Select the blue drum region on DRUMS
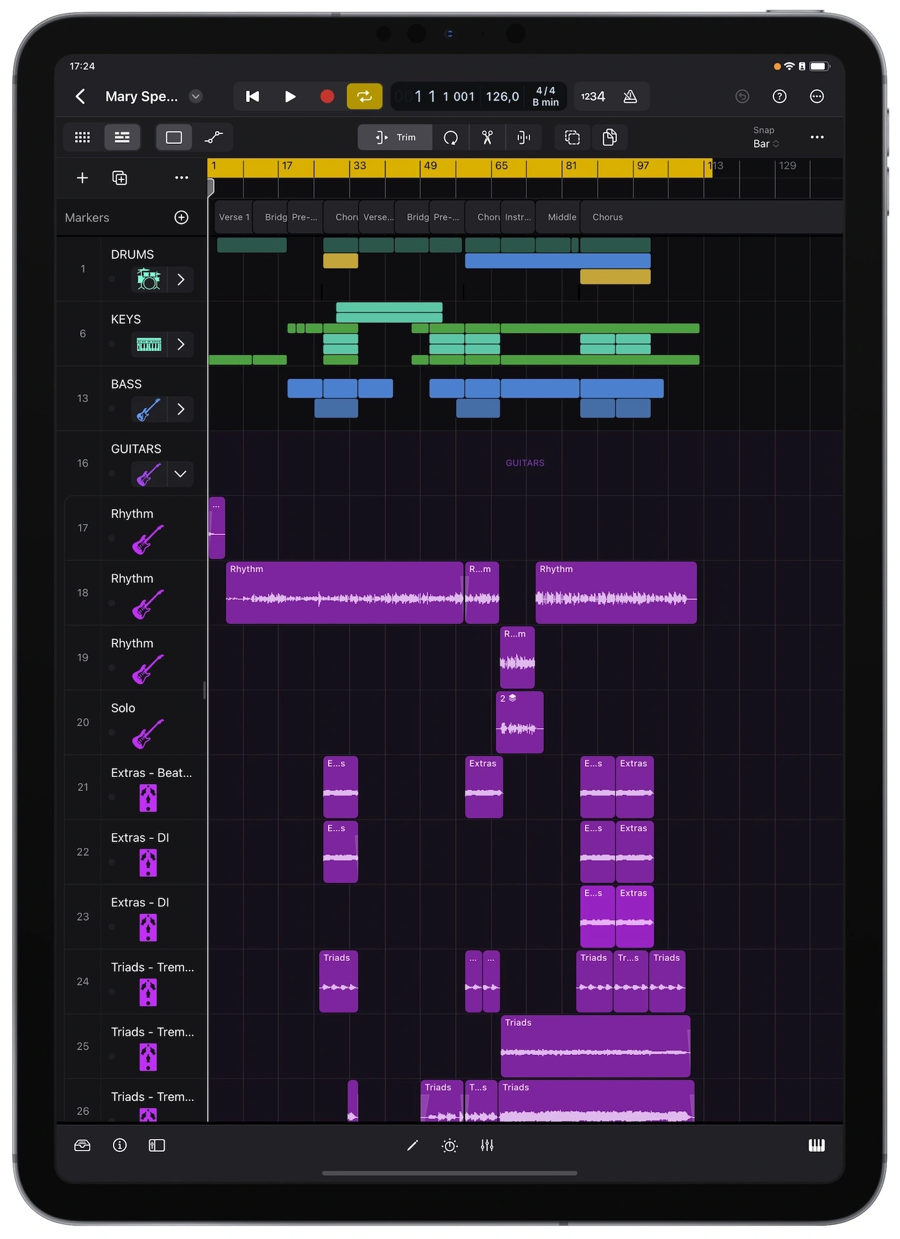The width and height of the screenshot is (900, 1239). pos(558,261)
